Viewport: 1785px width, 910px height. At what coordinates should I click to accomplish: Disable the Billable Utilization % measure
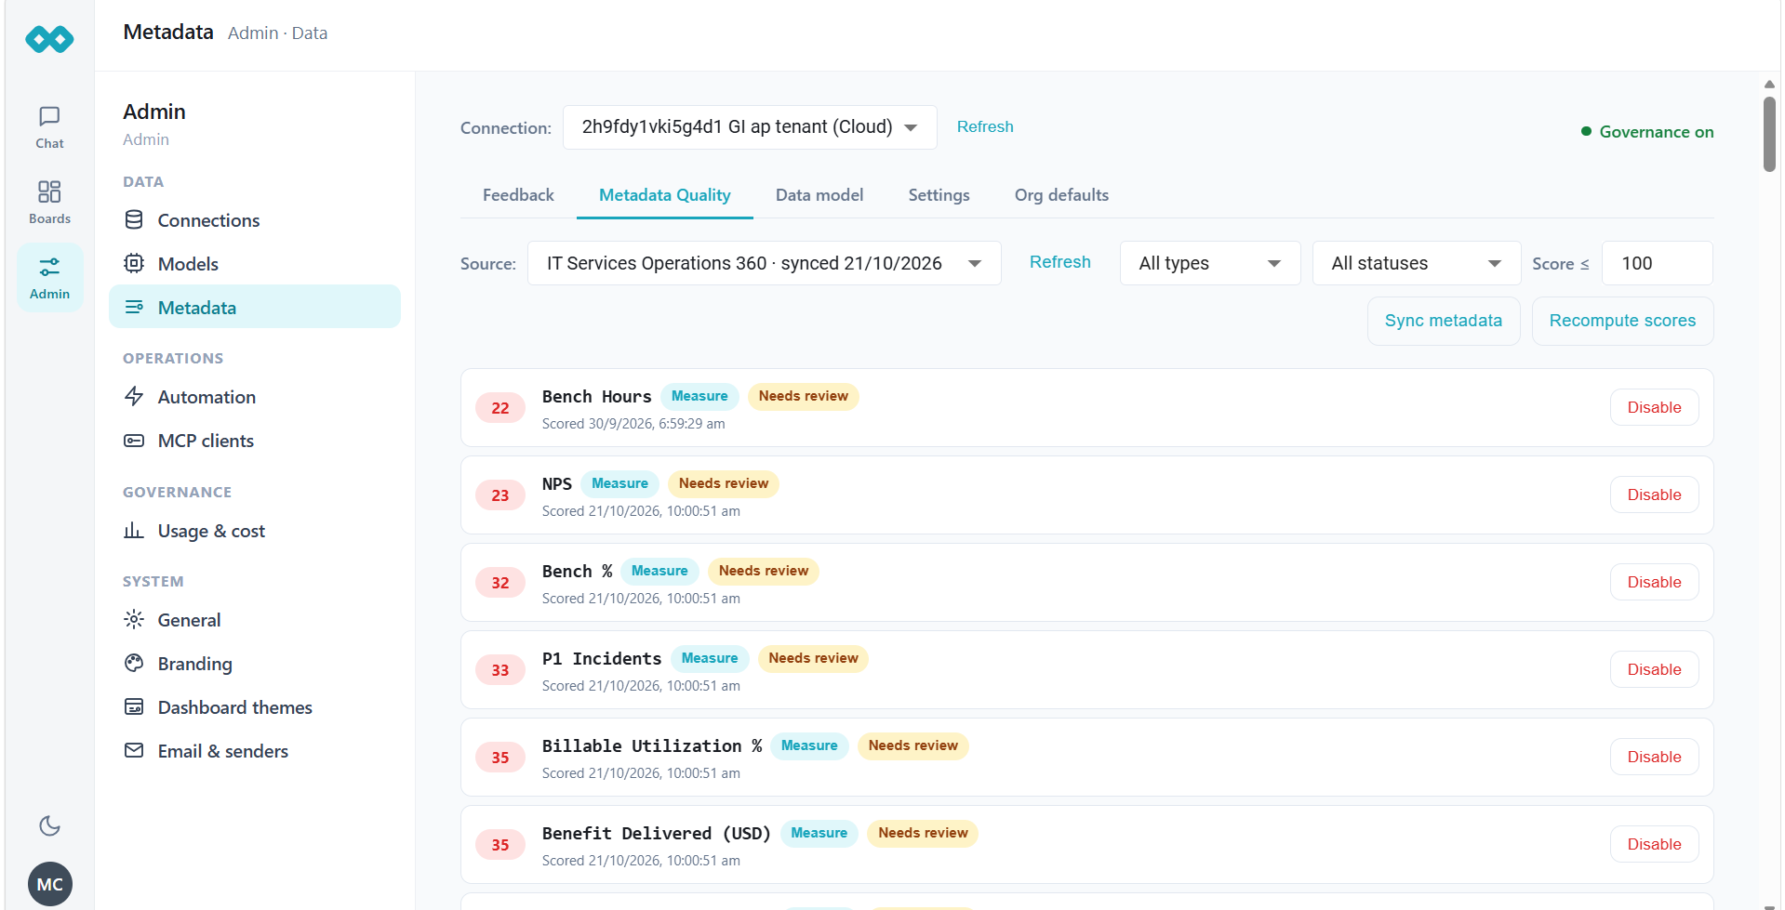tap(1654, 757)
